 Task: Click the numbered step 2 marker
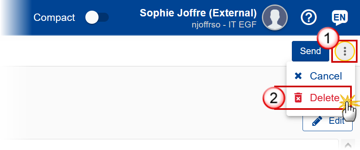(x=273, y=98)
